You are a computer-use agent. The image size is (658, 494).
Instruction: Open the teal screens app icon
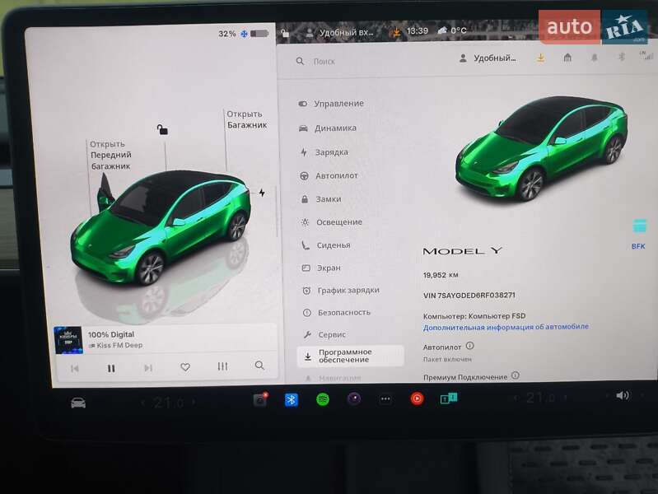coord(448,398)
